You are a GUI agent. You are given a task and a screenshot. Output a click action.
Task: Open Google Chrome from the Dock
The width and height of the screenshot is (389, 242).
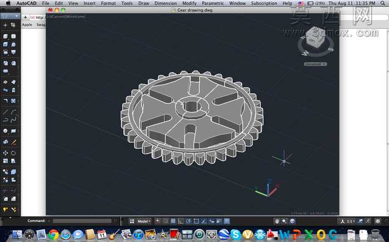click(53, 234)
